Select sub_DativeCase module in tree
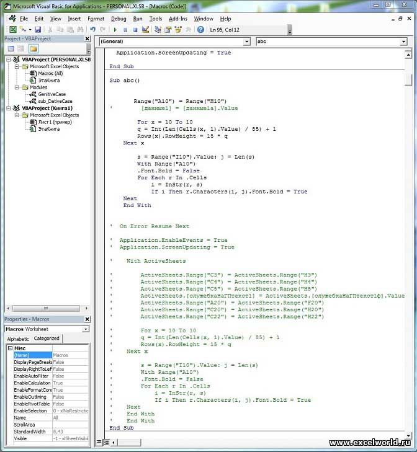The height and width of the screenshot is (452, 417). point(55,101)
